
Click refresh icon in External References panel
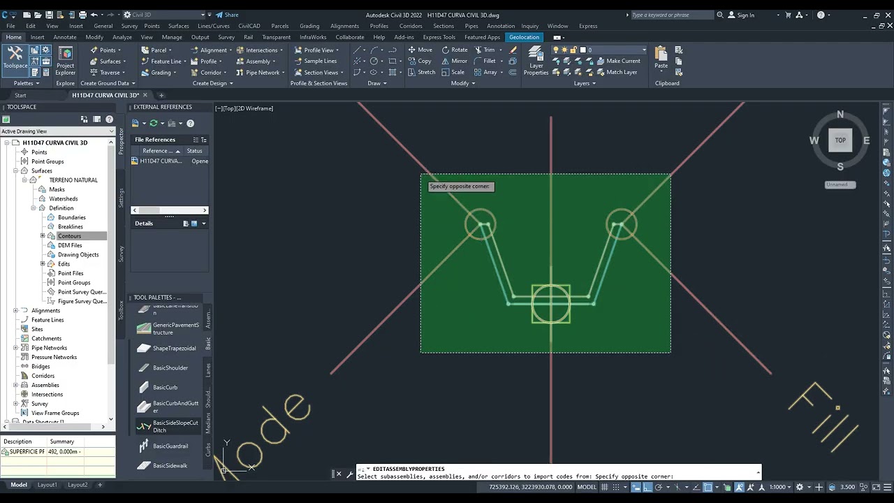pos(154,123)
